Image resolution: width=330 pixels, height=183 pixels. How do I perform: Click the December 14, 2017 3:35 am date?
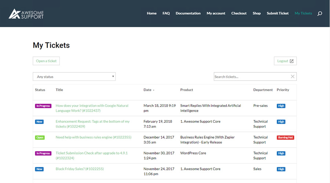(159, 140)
